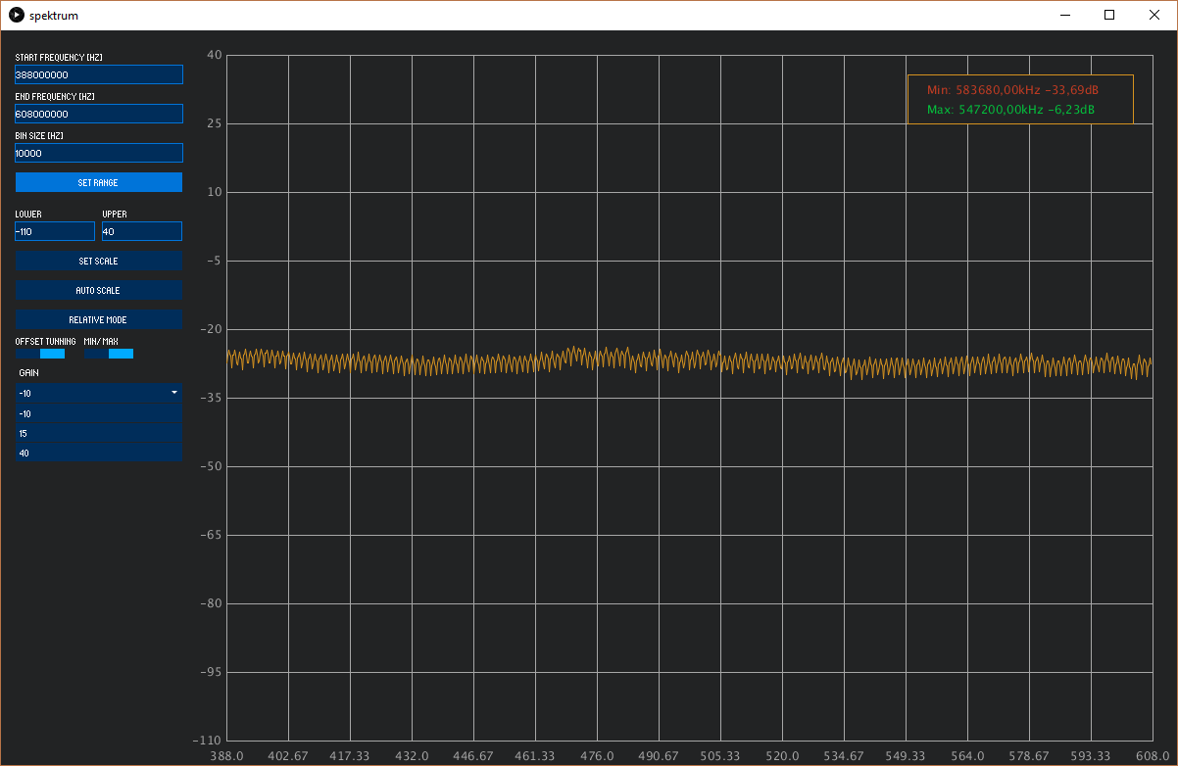The image size is (1178, 766).
Task: Click the Min 583680,00kHz readout text
Action: [1012, 89]
